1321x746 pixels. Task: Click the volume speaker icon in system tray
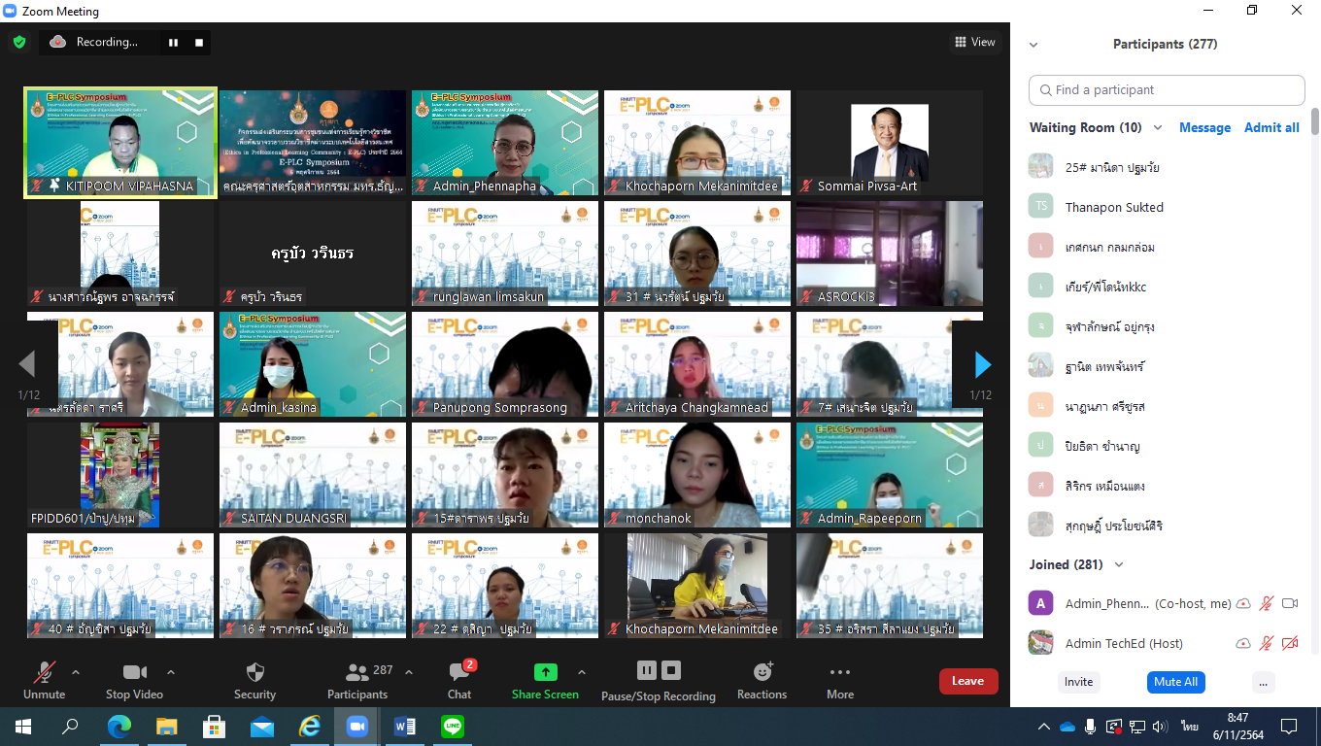1158,727
